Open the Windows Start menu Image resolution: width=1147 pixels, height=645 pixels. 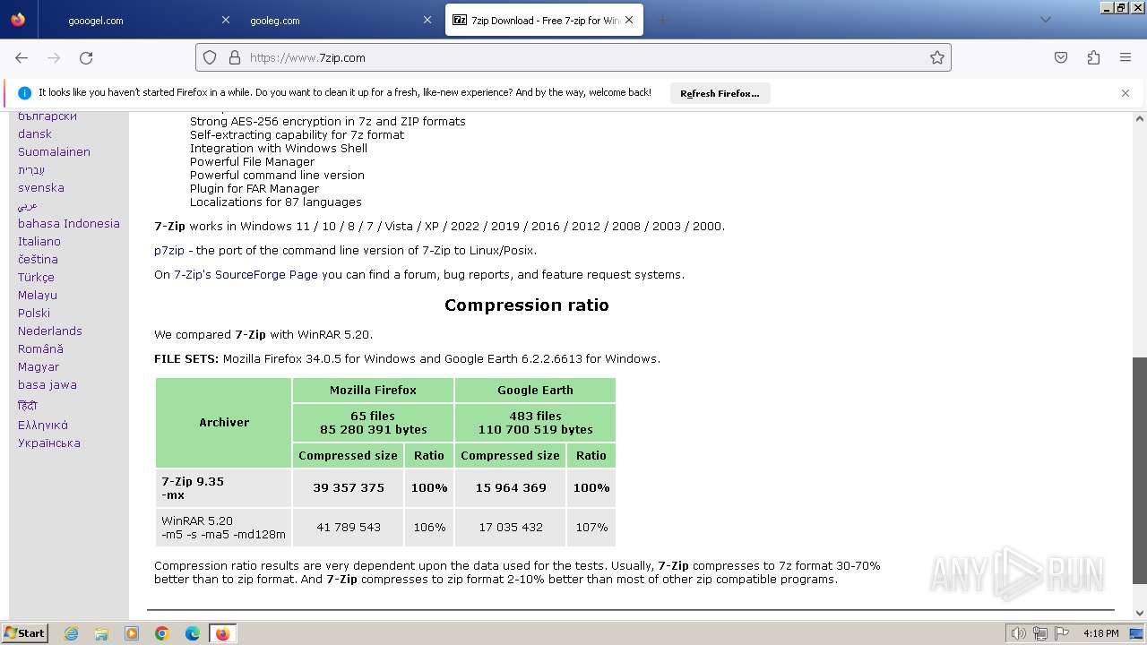[24, 633]
